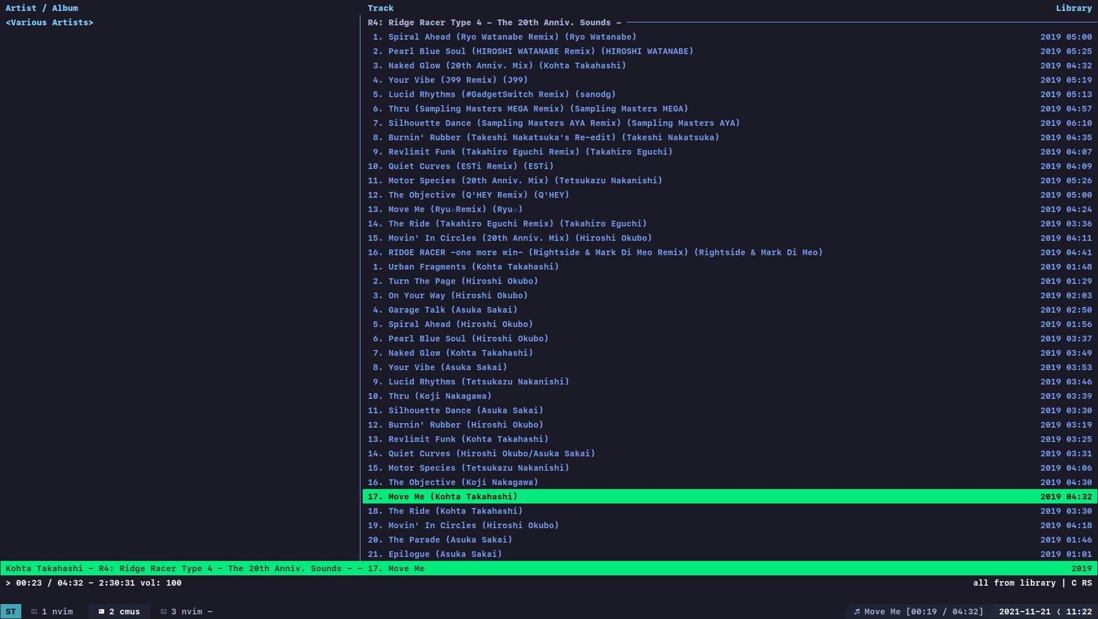Select Thru (Koji Nakagawa)
This screenshot has height=619, width=1098.
coord(730,396)
